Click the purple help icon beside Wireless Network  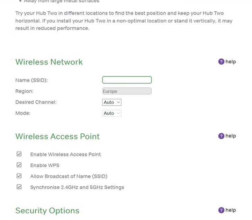click(x=221, y=62)
